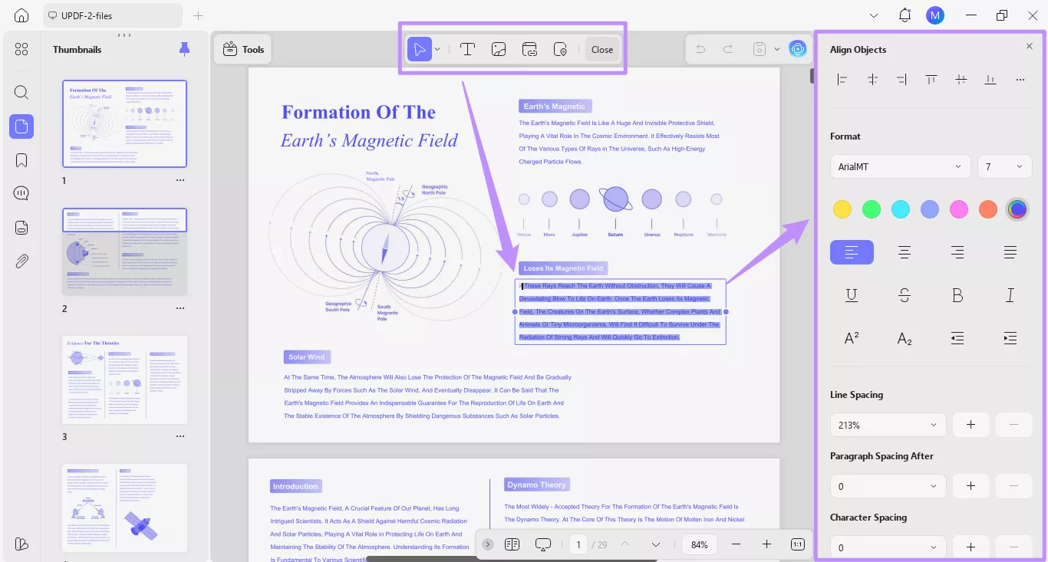Apply superscript formatting to the text
1048x562 pixels.
[x=852, y=337]
